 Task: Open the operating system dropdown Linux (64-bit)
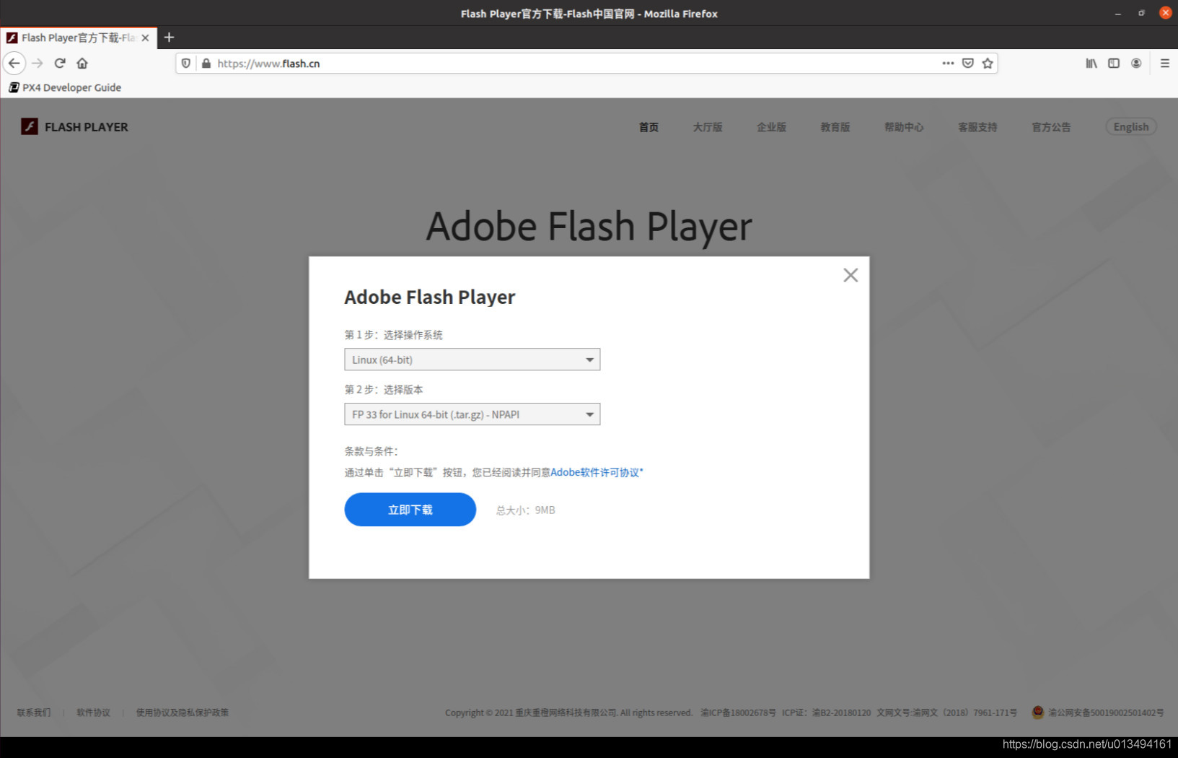tap(472, 360)
